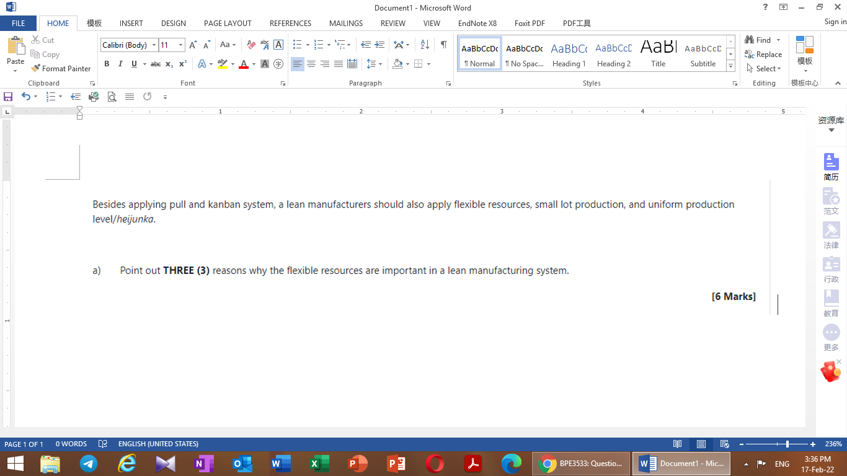Apply Subscript to selected text
Screen dimensions: 847x476
click(169, 64)
